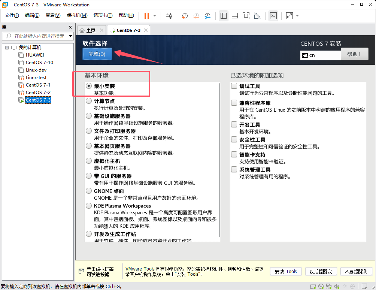
Task: Open the 帮助(H) menu
Action: coord(126,15)
